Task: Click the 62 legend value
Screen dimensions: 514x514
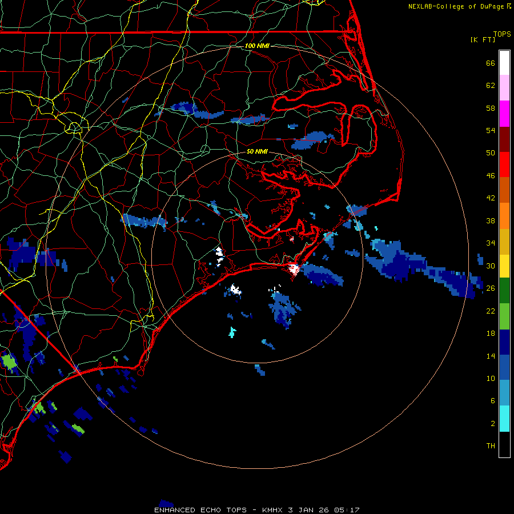Action: (491, 86)
